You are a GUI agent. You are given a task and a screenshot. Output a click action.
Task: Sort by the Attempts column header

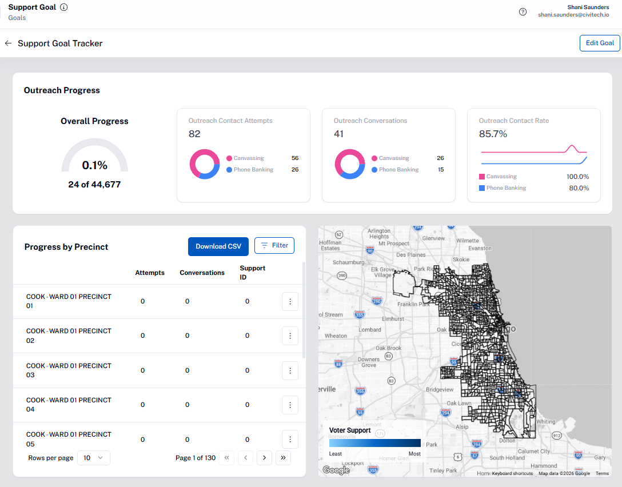[x=150, y=273]
